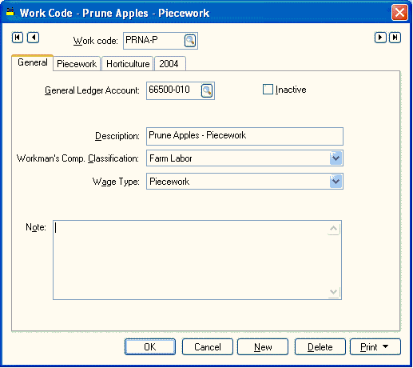Go to the next work code record

(380, 38)
